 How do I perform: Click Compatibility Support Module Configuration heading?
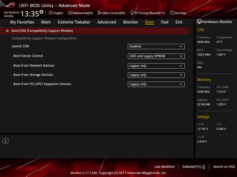(44, 38)
